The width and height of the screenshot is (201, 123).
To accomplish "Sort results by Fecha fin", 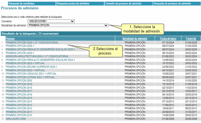I will pyautogui.click(x=191, y=39).
